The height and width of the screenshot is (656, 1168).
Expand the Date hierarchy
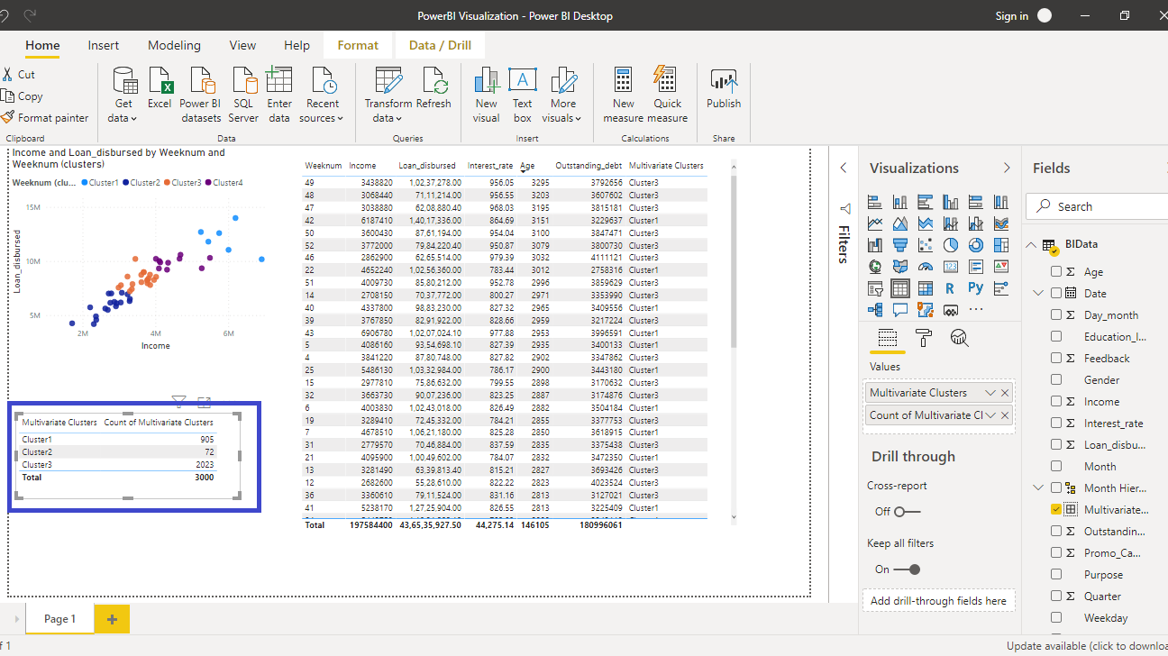(x=1038, y=293)
